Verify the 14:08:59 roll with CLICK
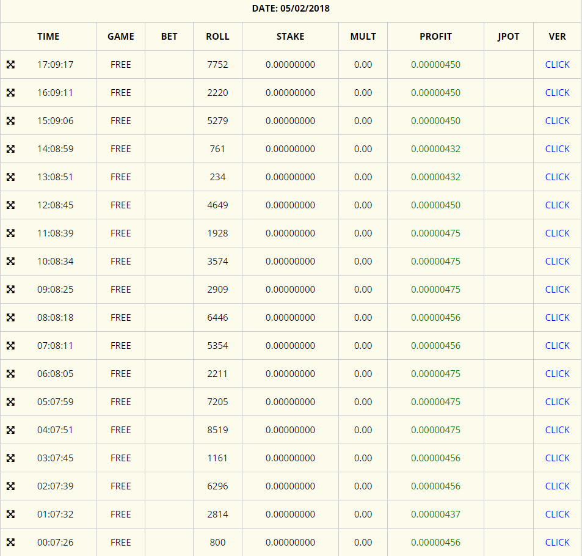Image resolution: width=582 pixels, height=556 pixels. 557,149
